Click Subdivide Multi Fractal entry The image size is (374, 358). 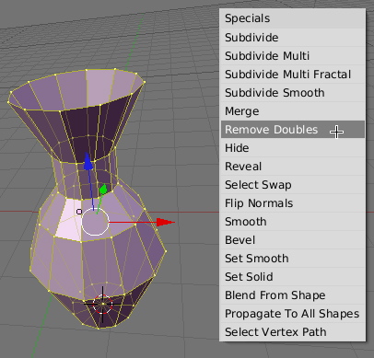point(293,75)
